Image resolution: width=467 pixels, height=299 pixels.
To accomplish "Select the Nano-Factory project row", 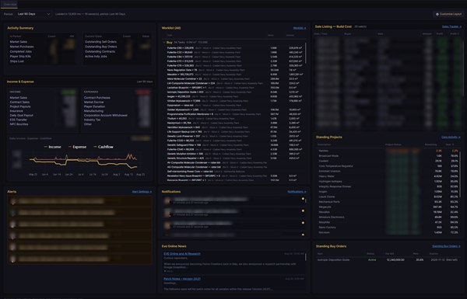I will coord(387,228).
